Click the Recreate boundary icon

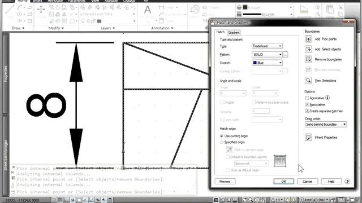(x=308, y=70)
